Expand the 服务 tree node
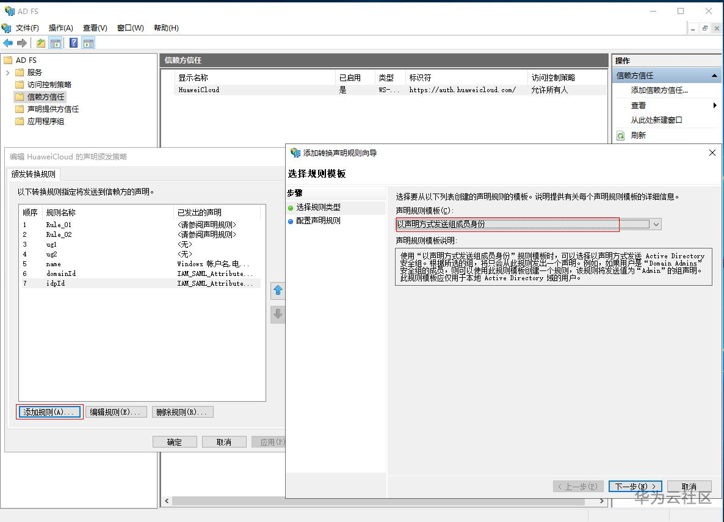724x522 pixels. pos(7,73)
